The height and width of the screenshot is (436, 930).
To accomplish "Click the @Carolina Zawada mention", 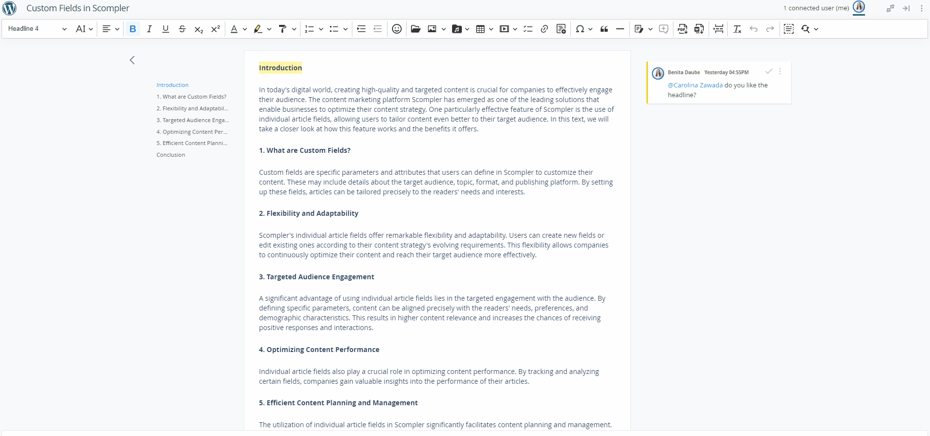I will pyautogui.click(x=695, y=85).
